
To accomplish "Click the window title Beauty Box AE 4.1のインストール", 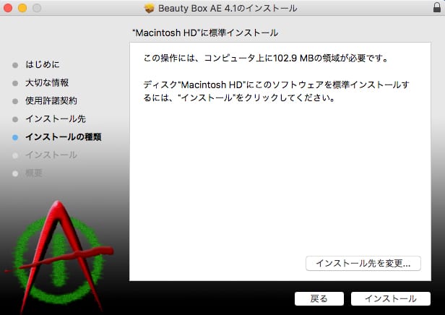I will coord(228,8).
